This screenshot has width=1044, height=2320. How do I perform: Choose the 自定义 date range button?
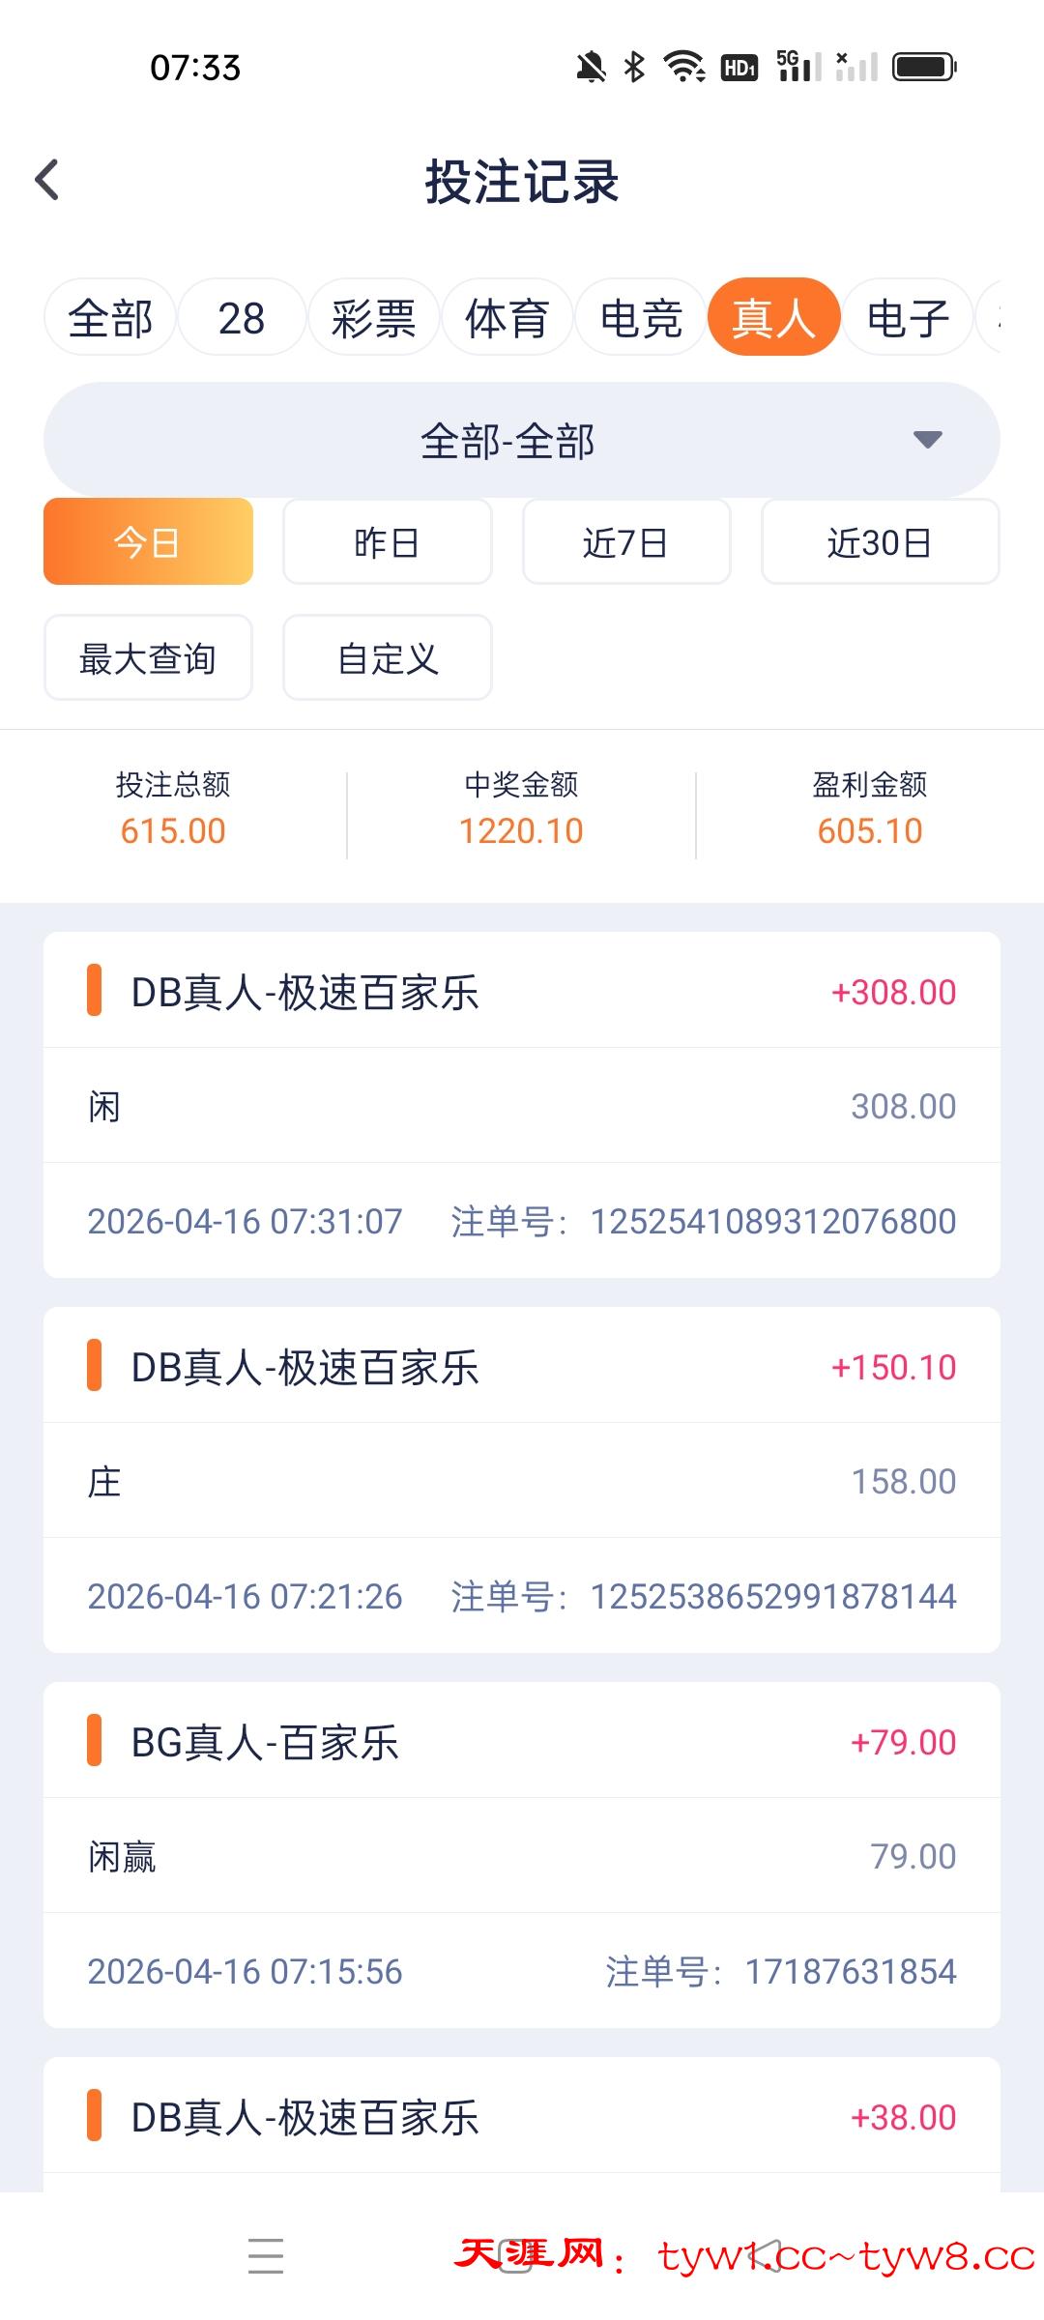387,658
